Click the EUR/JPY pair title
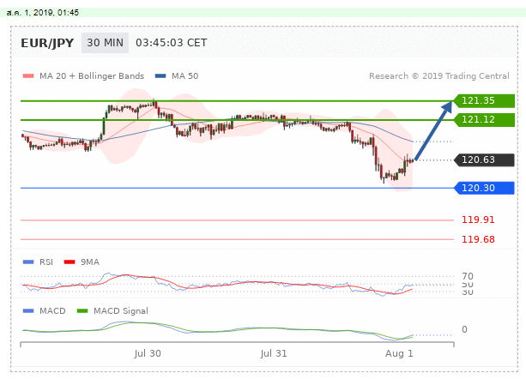 click(x=47, y=43)
